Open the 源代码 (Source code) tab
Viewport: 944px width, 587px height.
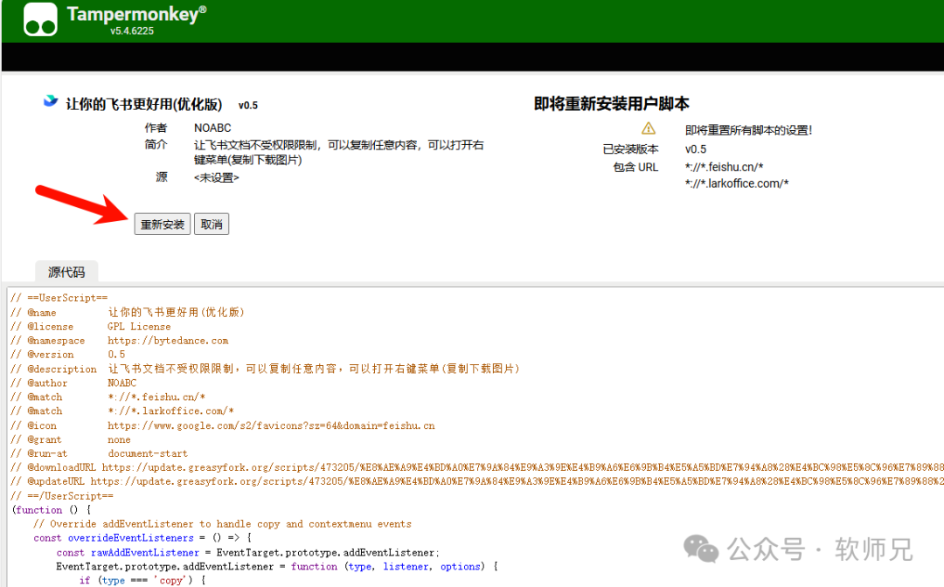coord(66,273)
